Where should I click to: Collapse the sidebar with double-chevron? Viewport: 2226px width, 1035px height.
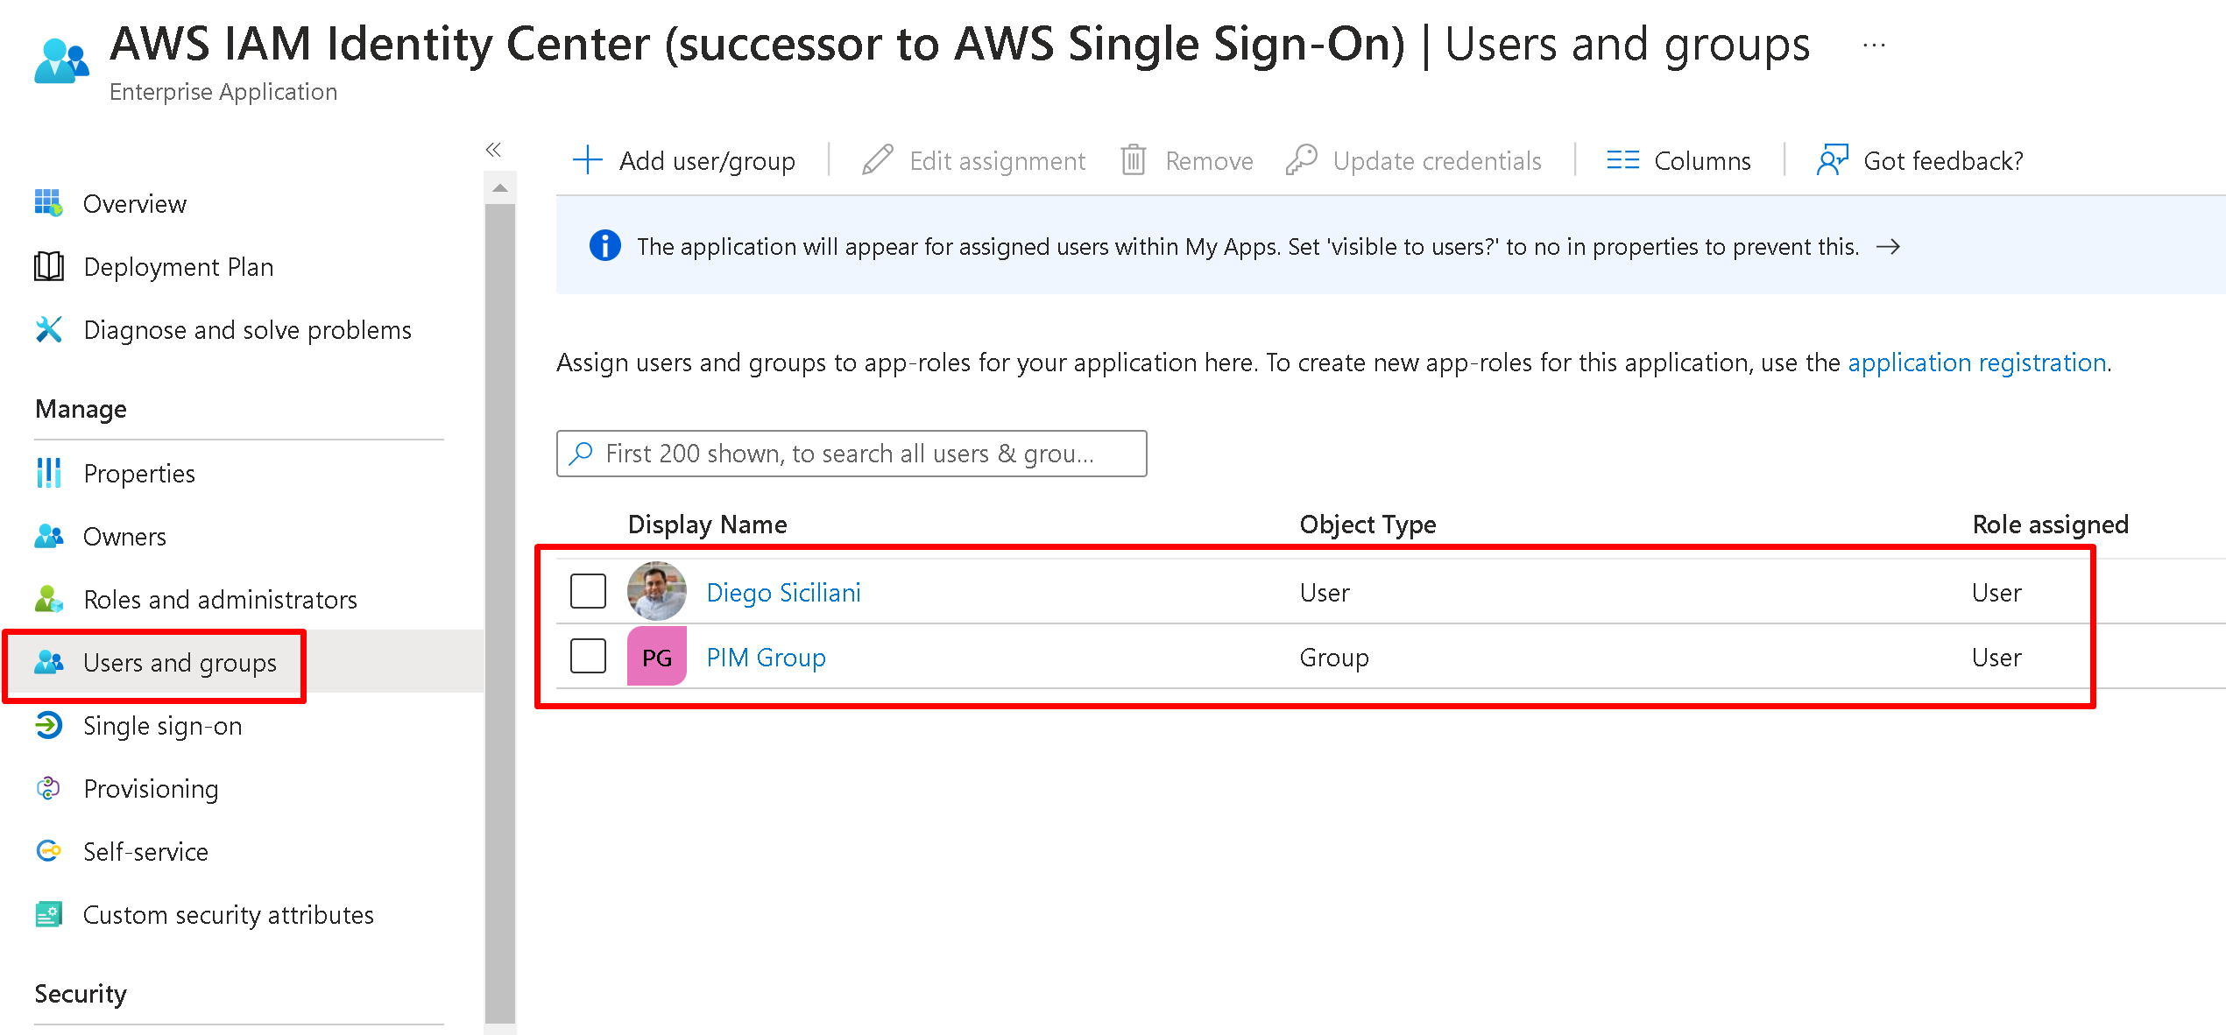(494, 150)
